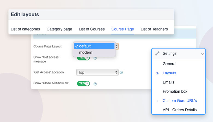Switch to List of Teachers tab
The height and width of the screenshot is (122, 213).
[x=154, y=29]
